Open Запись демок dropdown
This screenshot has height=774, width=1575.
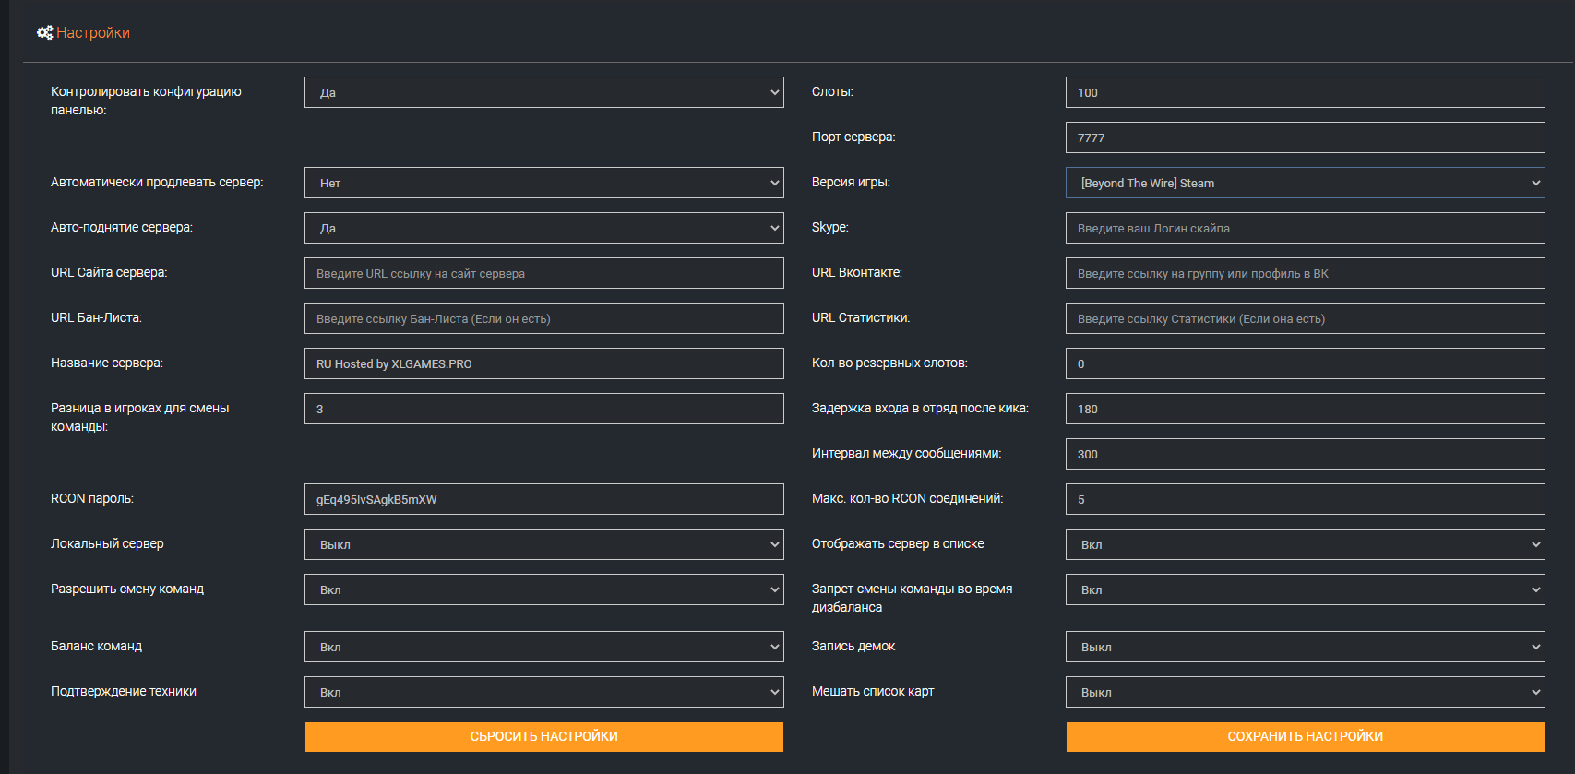pos(1305,647)
